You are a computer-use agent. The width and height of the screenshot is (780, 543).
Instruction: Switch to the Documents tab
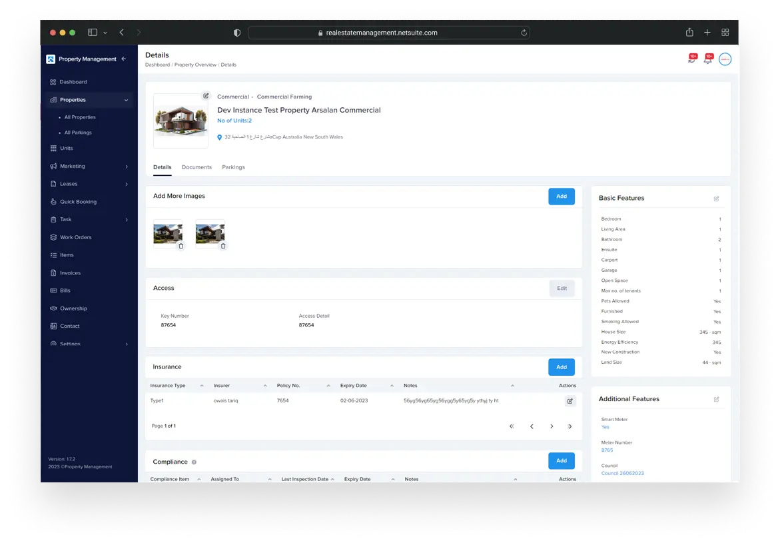click(196, 167)
